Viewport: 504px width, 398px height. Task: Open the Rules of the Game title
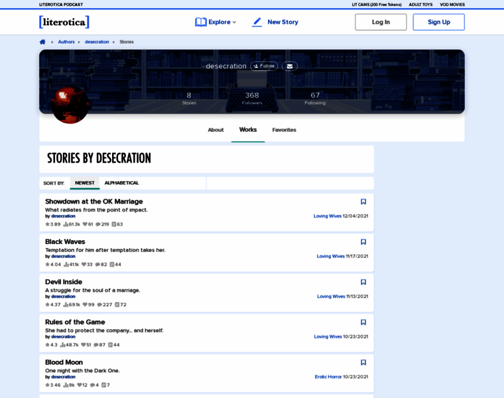click(75, 322)
